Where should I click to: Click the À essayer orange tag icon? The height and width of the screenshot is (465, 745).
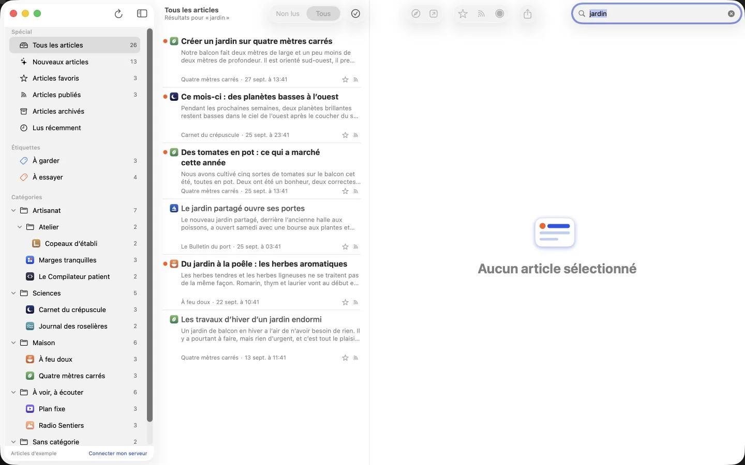24,177
